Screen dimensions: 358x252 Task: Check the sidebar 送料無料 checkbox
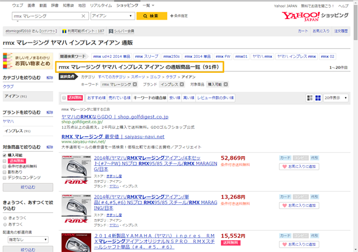point(4,161)
